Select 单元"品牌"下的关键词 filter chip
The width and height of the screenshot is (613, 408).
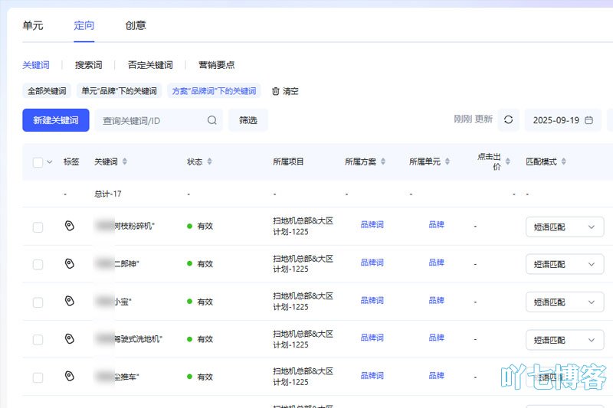click(120, 91)
